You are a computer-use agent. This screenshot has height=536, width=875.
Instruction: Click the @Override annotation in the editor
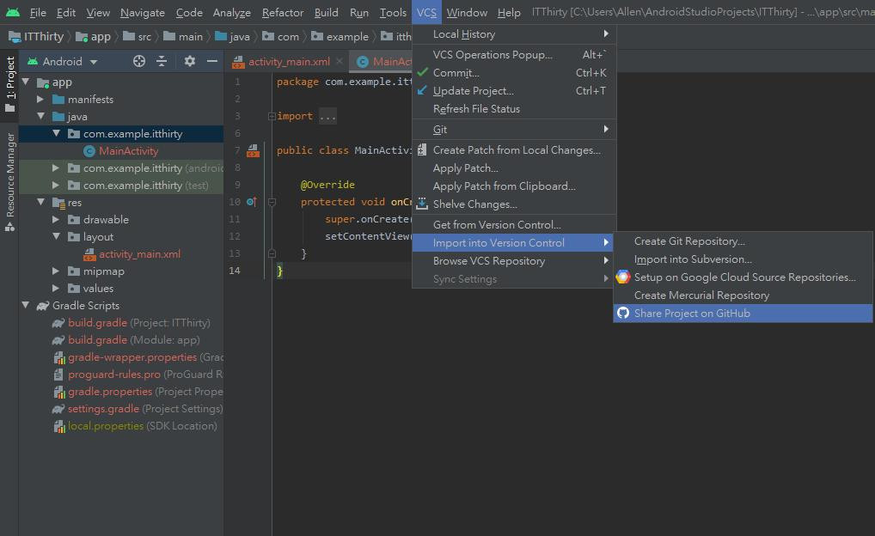[x=327, y=185]
